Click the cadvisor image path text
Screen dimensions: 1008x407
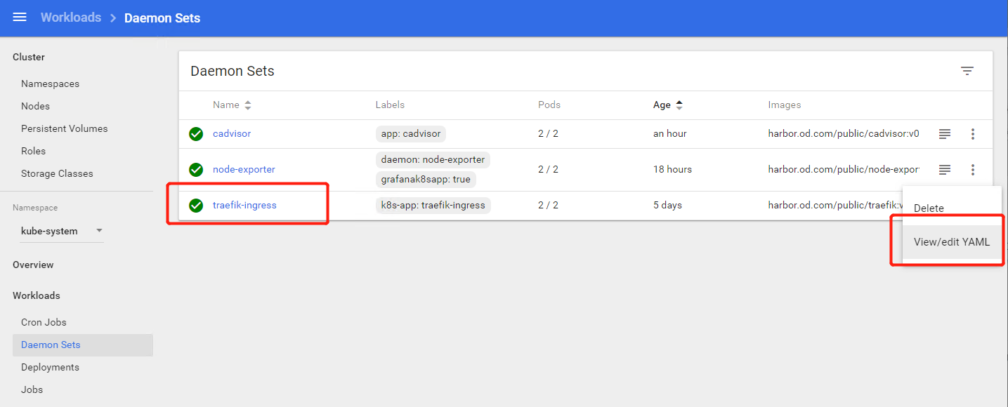point(844,133)
